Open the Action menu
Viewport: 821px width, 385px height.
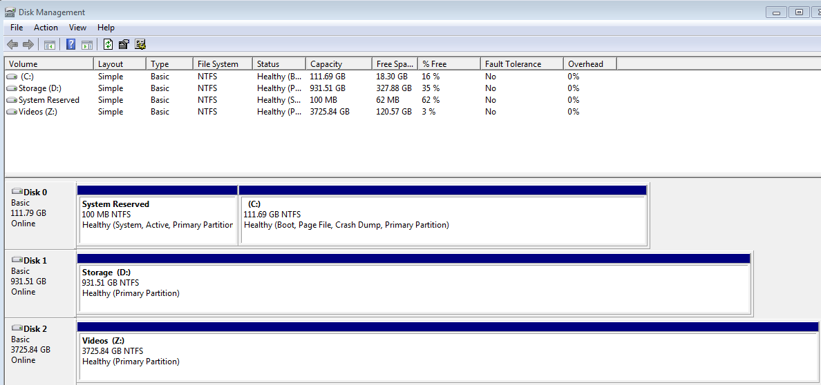tap(46, 28)
